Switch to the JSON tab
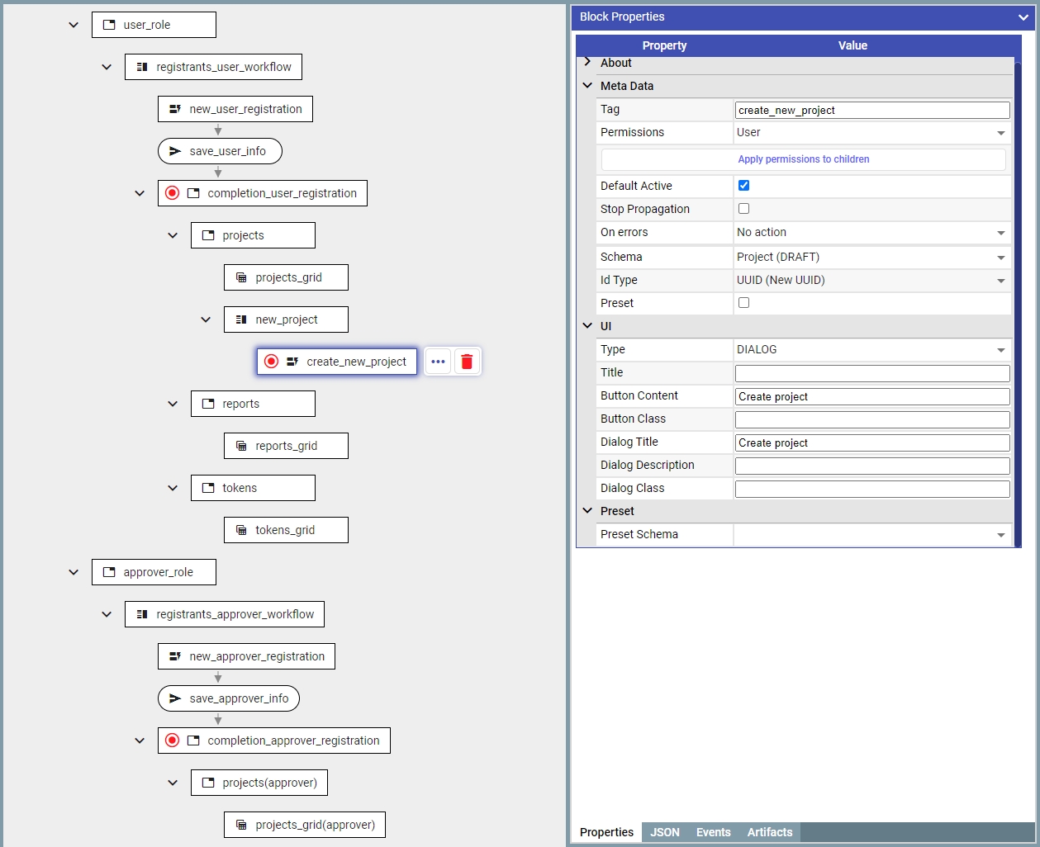The image size is (1040, 847). (664, 832)
